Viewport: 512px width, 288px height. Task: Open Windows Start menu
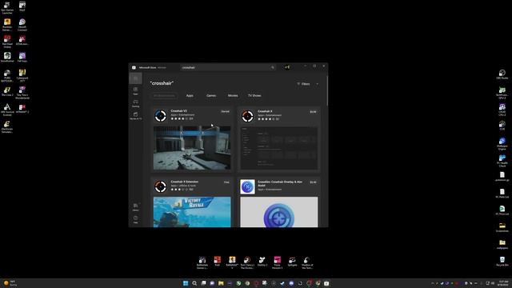(186, 283)
